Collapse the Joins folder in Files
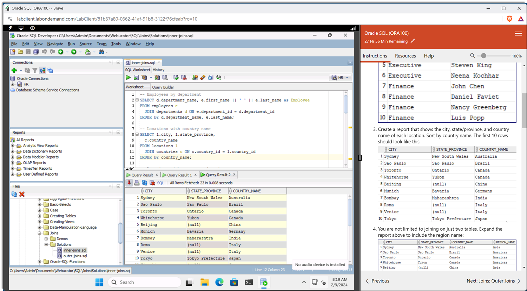Screen dimensions: 527x291 [39, 233]
